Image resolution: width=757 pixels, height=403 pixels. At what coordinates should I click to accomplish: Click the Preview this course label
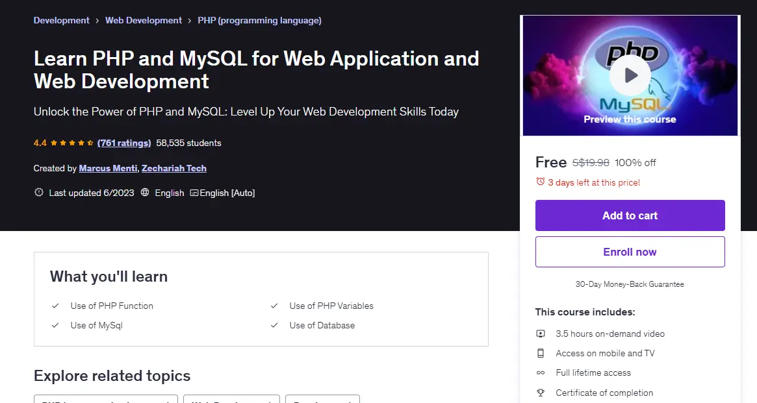(x=630, y=119)
